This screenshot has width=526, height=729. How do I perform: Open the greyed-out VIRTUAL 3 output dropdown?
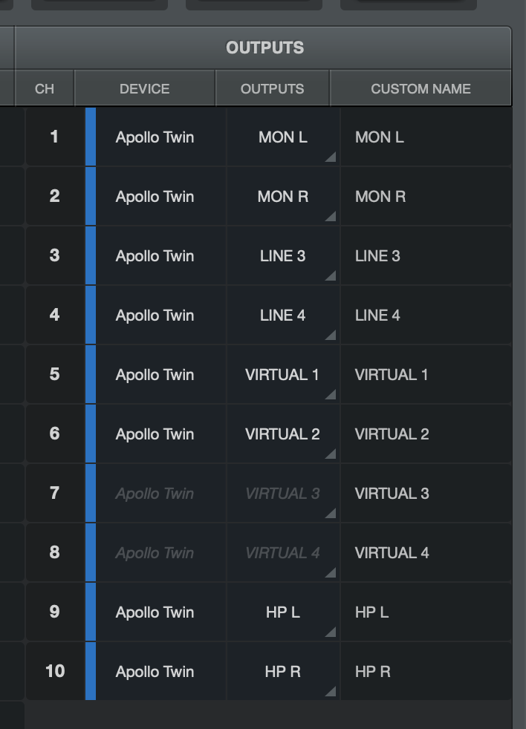pos(283,493)
